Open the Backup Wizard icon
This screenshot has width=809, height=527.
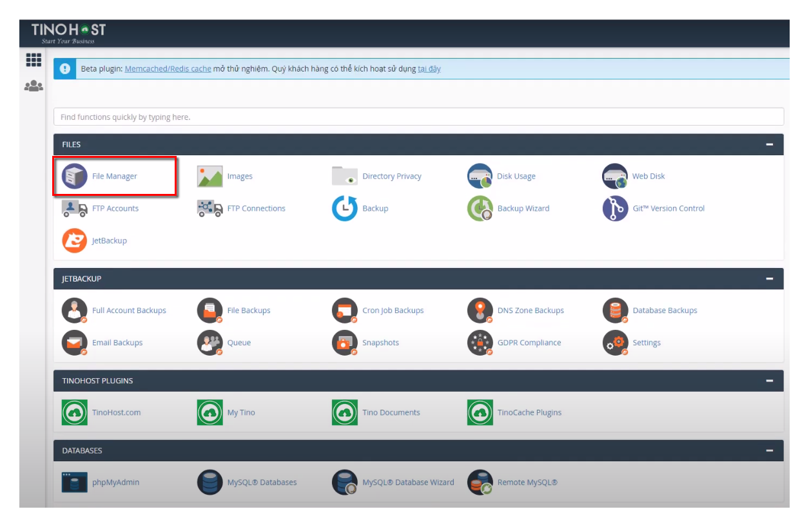pos(480,208)
